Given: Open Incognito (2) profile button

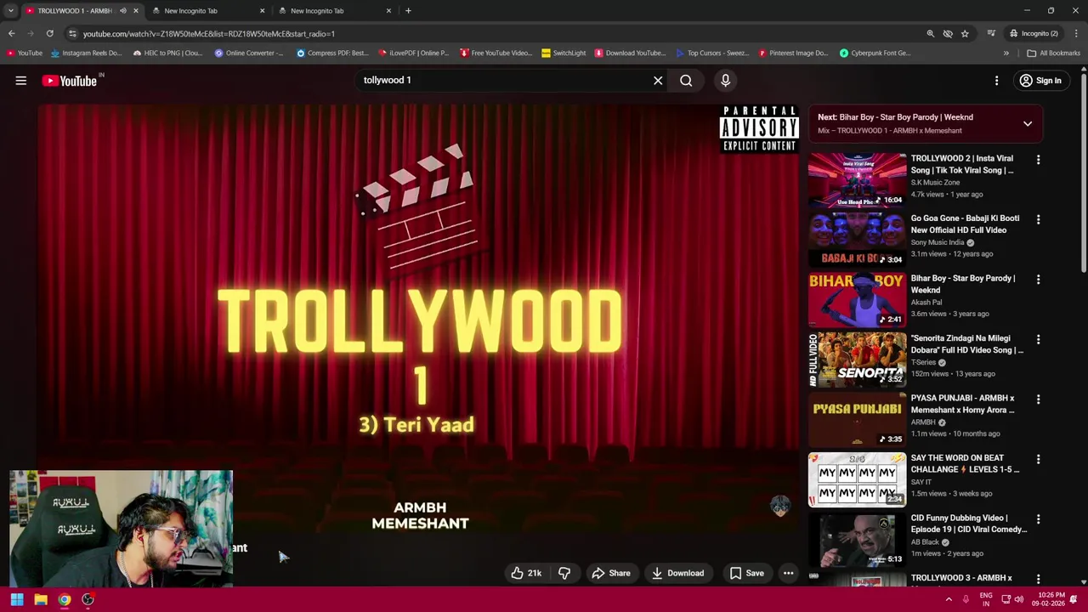Looking at the screenshot, I should [1034, 34].
